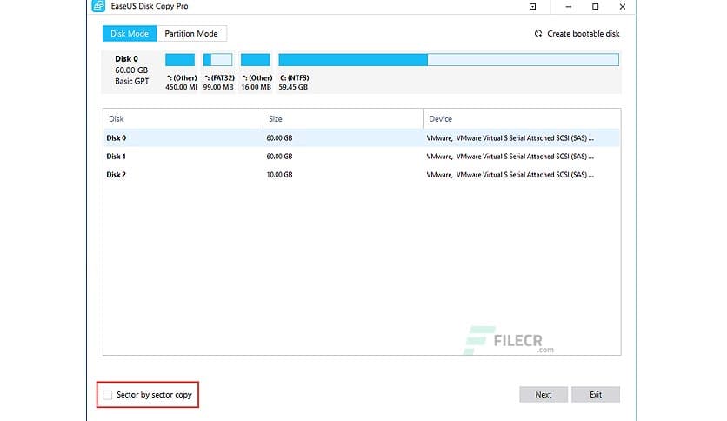Click 60.00 GB size in Disk 1 row
Screen dimensions: 727x421
(x=279, y=157)
